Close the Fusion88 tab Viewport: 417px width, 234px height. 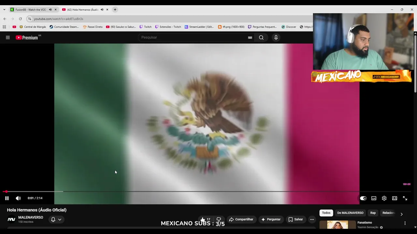55,10
